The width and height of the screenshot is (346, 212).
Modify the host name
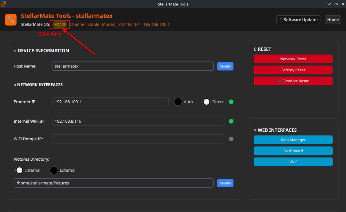[225, 66]
